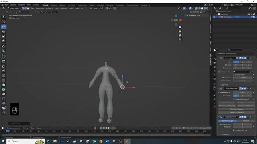The image size is (257, 144).
Task: Toggle the camera view icon
Action: [180, 36]
